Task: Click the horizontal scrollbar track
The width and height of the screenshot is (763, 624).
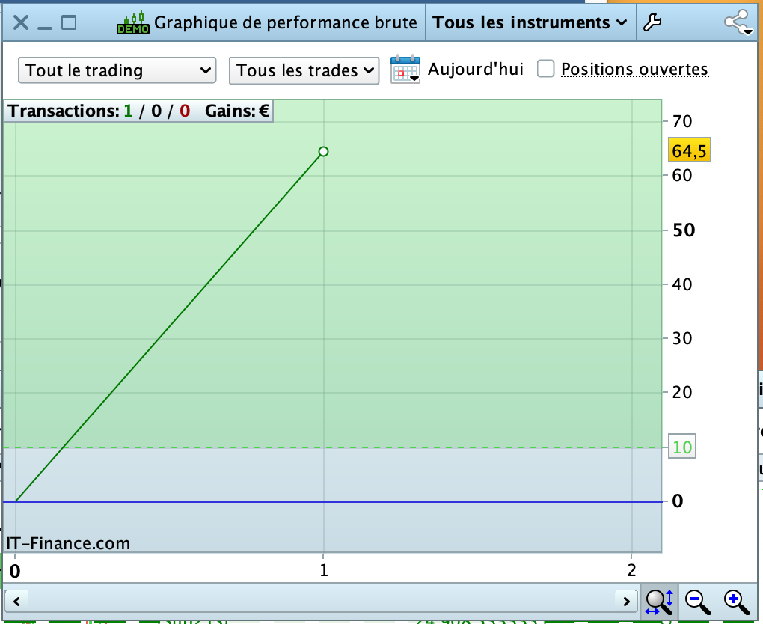Action: tap(321, 602)
